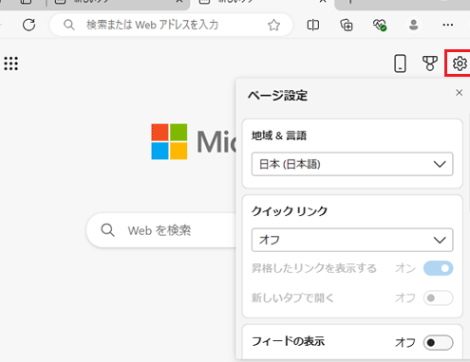Open the app launcher grid icon
The width and height of the screenshot is (470, 362).
(11, 63)
